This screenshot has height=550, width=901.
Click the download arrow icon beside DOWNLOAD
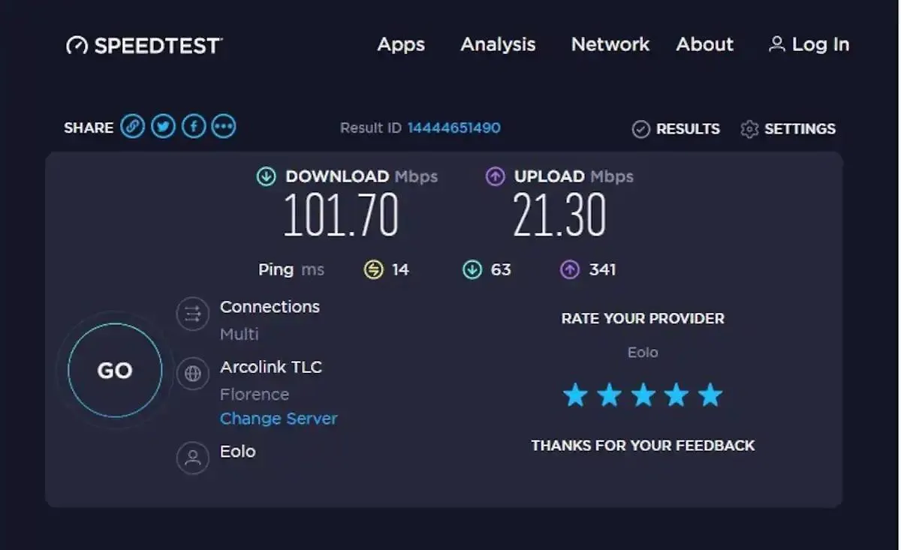tap(266, 177)
